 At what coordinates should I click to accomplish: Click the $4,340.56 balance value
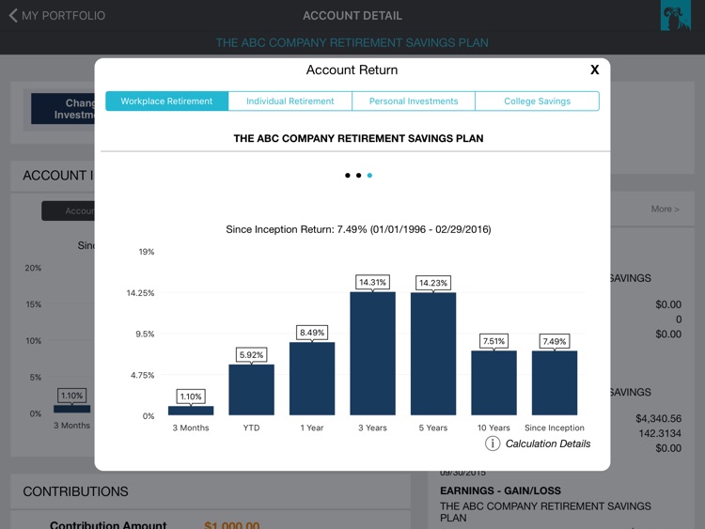[x=658, y=418]
